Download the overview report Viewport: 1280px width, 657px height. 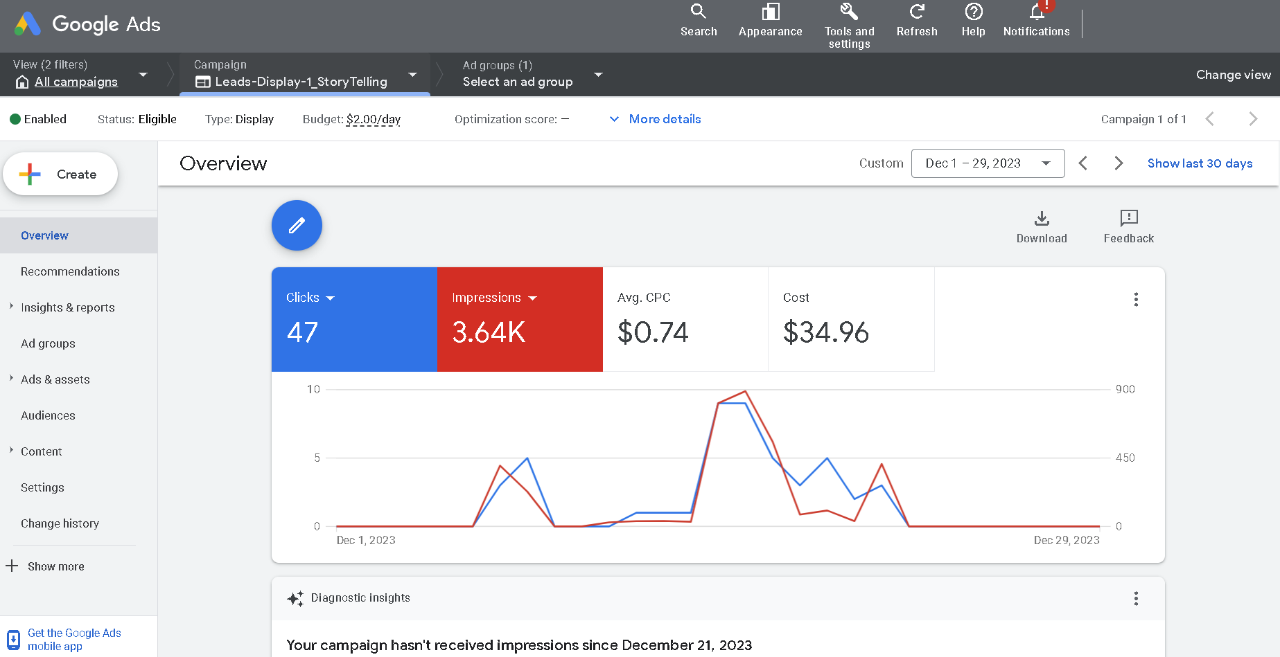tap(1041, 219)
